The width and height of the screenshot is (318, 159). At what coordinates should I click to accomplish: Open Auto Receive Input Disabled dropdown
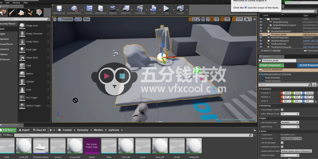pyautogui.click(x=290, y=122)
